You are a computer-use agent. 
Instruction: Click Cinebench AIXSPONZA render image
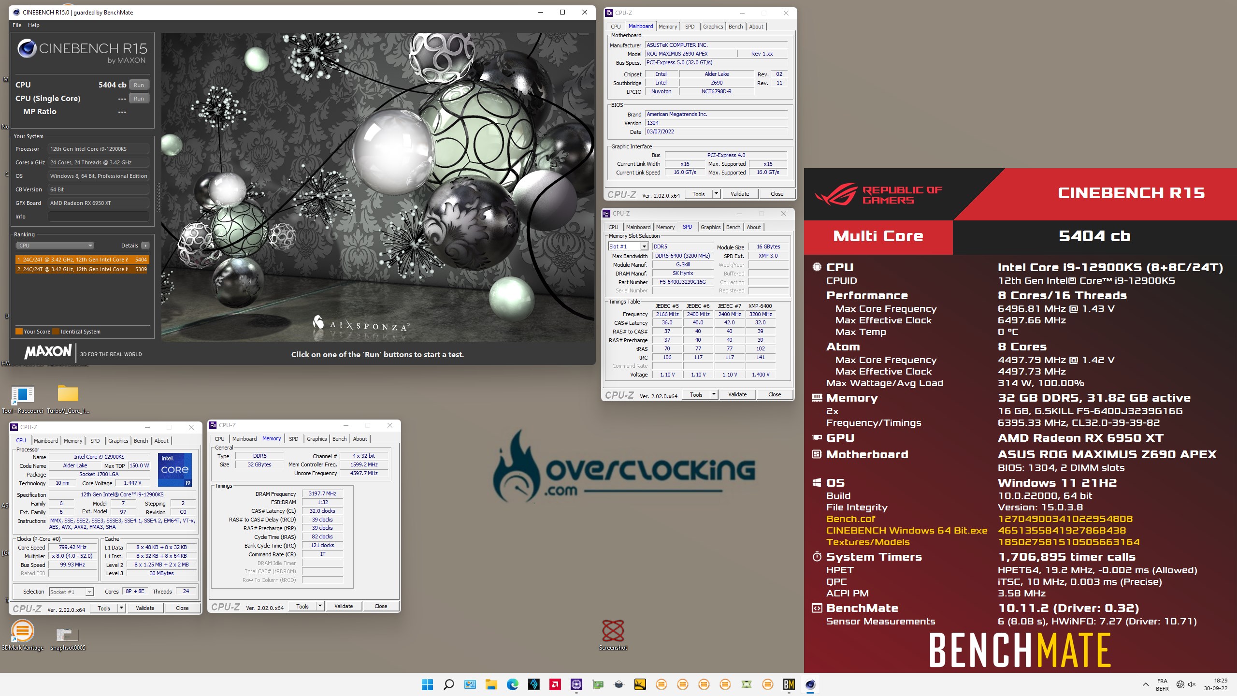pyautogui.click(x=378, y=188)
